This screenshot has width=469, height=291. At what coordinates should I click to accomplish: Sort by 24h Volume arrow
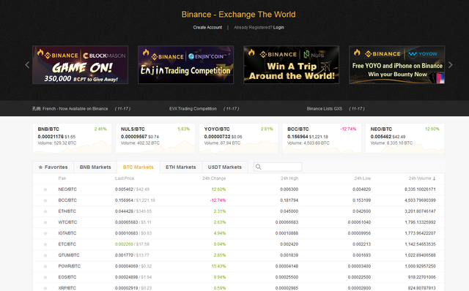[x=434, y=178]
